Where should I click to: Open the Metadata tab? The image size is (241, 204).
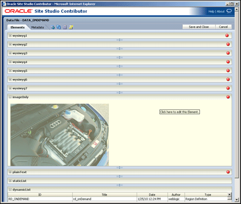pos(38,27)
